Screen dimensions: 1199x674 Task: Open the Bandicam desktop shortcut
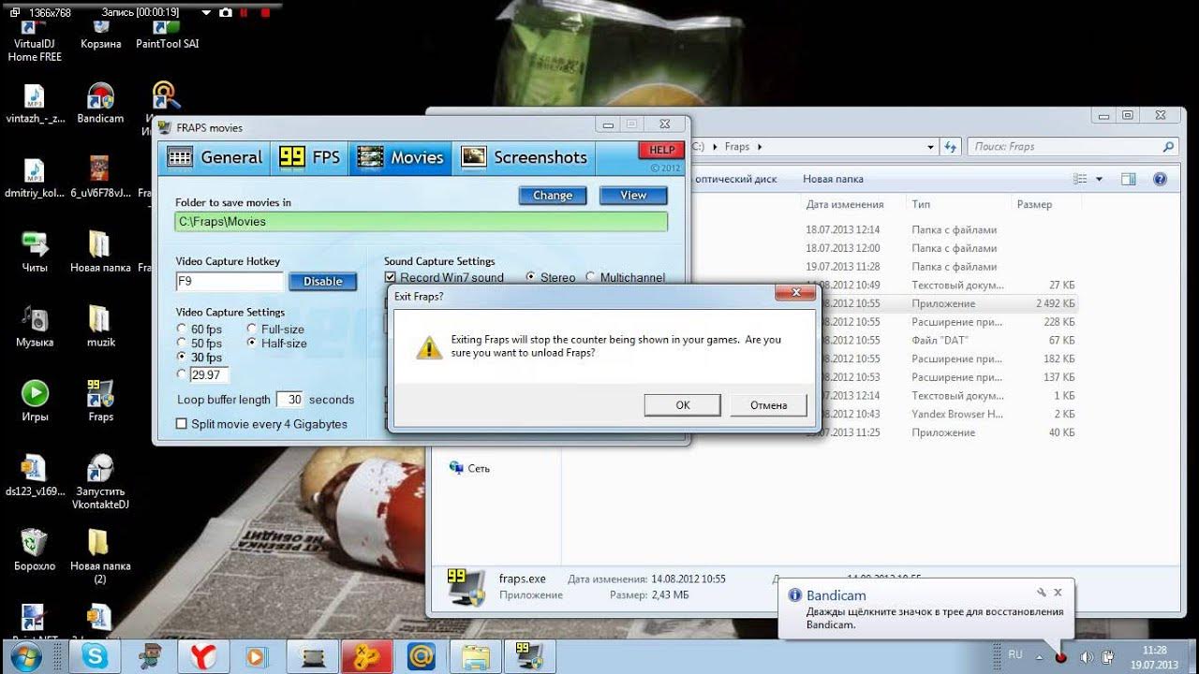(100, 103)
